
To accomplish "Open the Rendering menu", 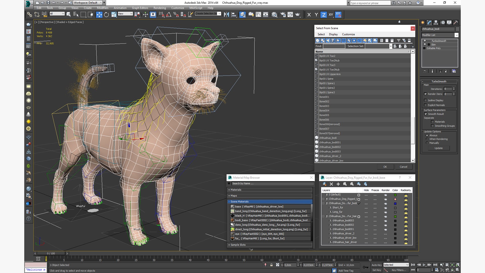I will [160, 8].
